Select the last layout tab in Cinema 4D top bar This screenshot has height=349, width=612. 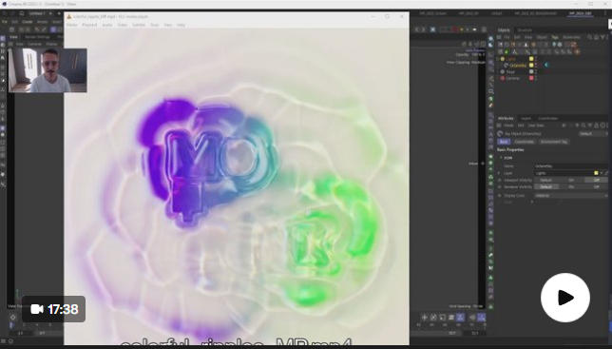coord(580,13)
